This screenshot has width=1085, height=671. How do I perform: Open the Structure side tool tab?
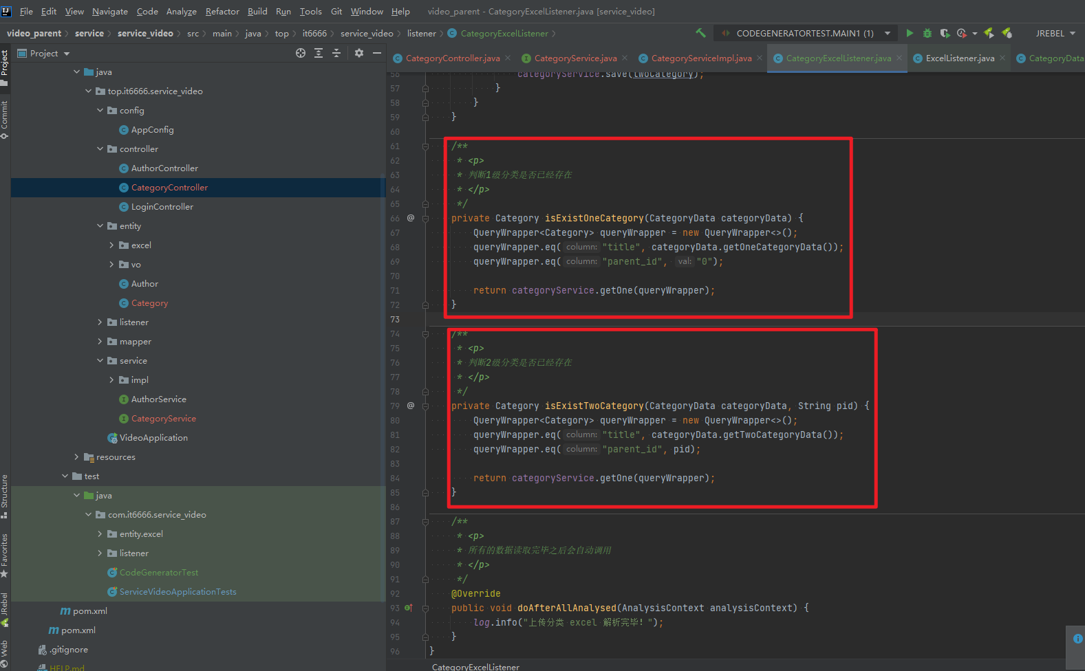5,496
